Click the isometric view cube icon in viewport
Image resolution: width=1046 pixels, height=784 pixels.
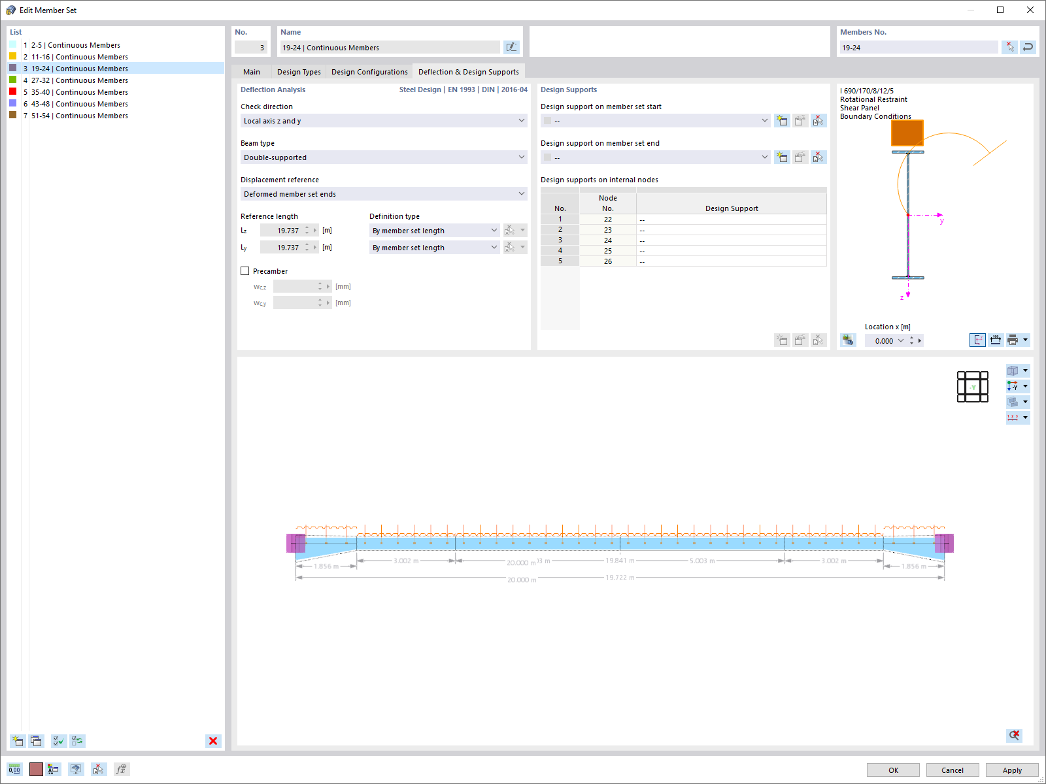click(1013, 370)
